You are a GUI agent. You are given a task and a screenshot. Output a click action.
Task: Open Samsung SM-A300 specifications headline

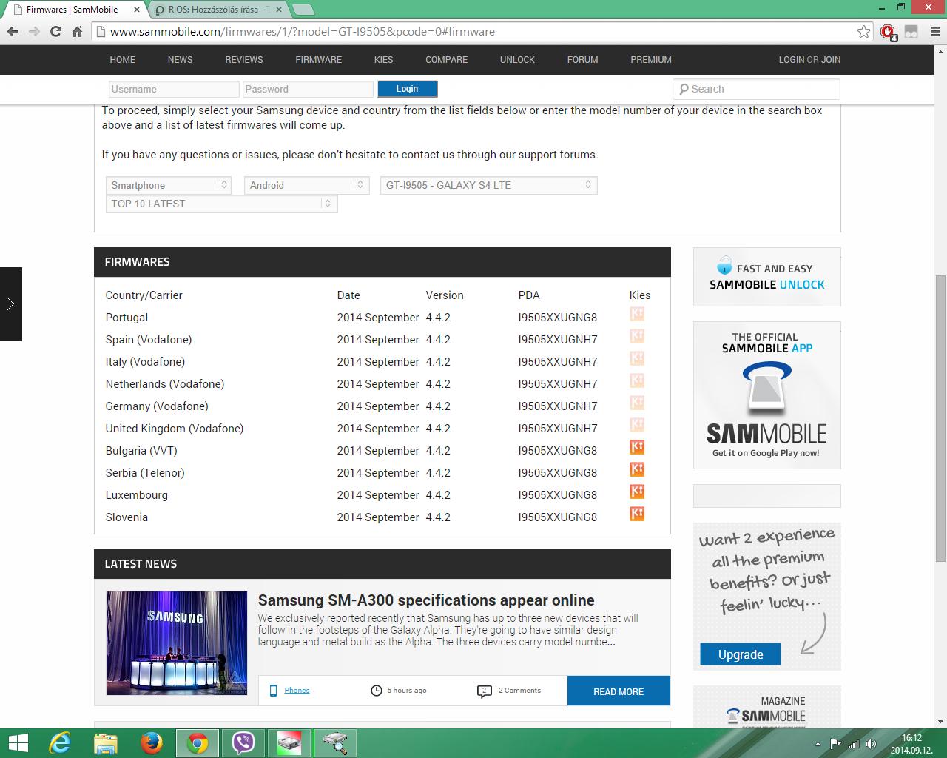pyautogui.click(x=426, y=600)
